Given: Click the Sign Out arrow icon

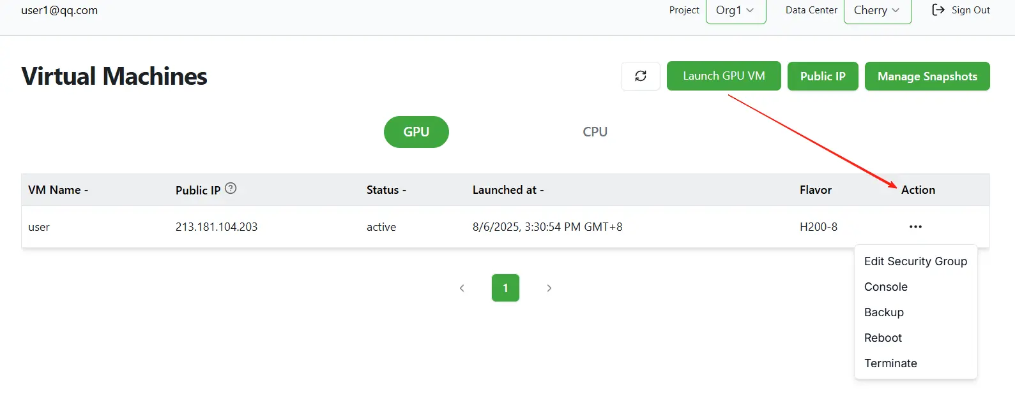Looking at the screenshot, I should pyautogui.click(x=938, y=10).
